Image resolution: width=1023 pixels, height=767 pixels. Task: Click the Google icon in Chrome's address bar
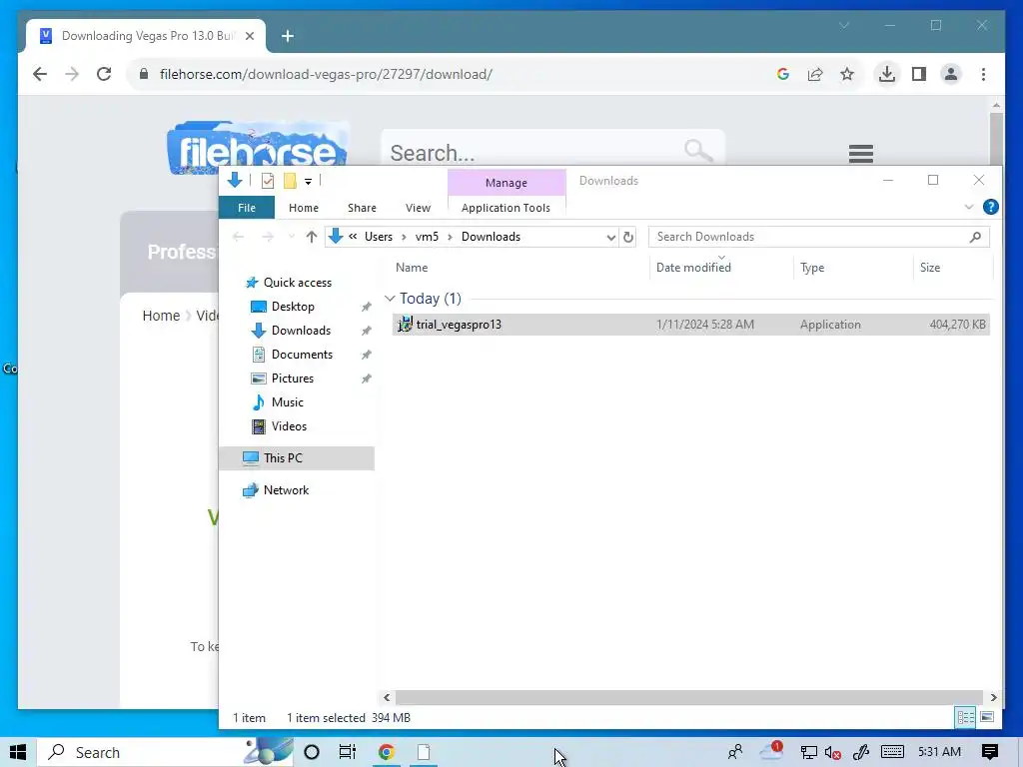tap(783, 74)
